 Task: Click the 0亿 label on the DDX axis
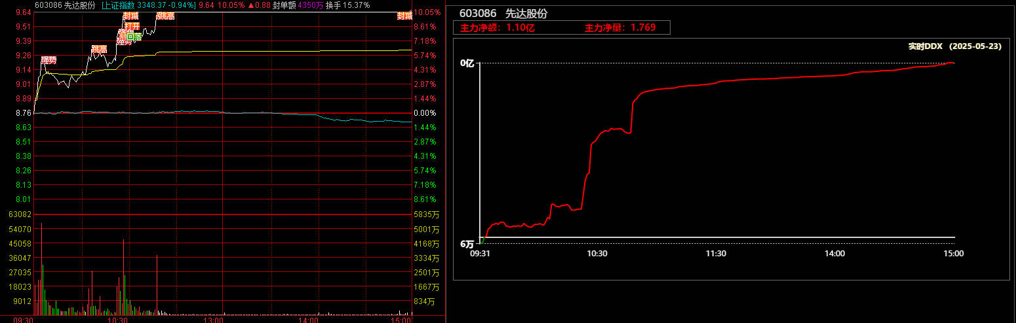tap(467, 63)
